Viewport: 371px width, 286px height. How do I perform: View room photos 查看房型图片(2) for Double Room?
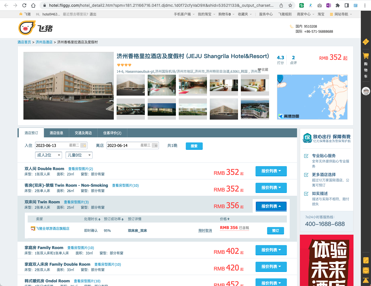[x=80, y=169]
